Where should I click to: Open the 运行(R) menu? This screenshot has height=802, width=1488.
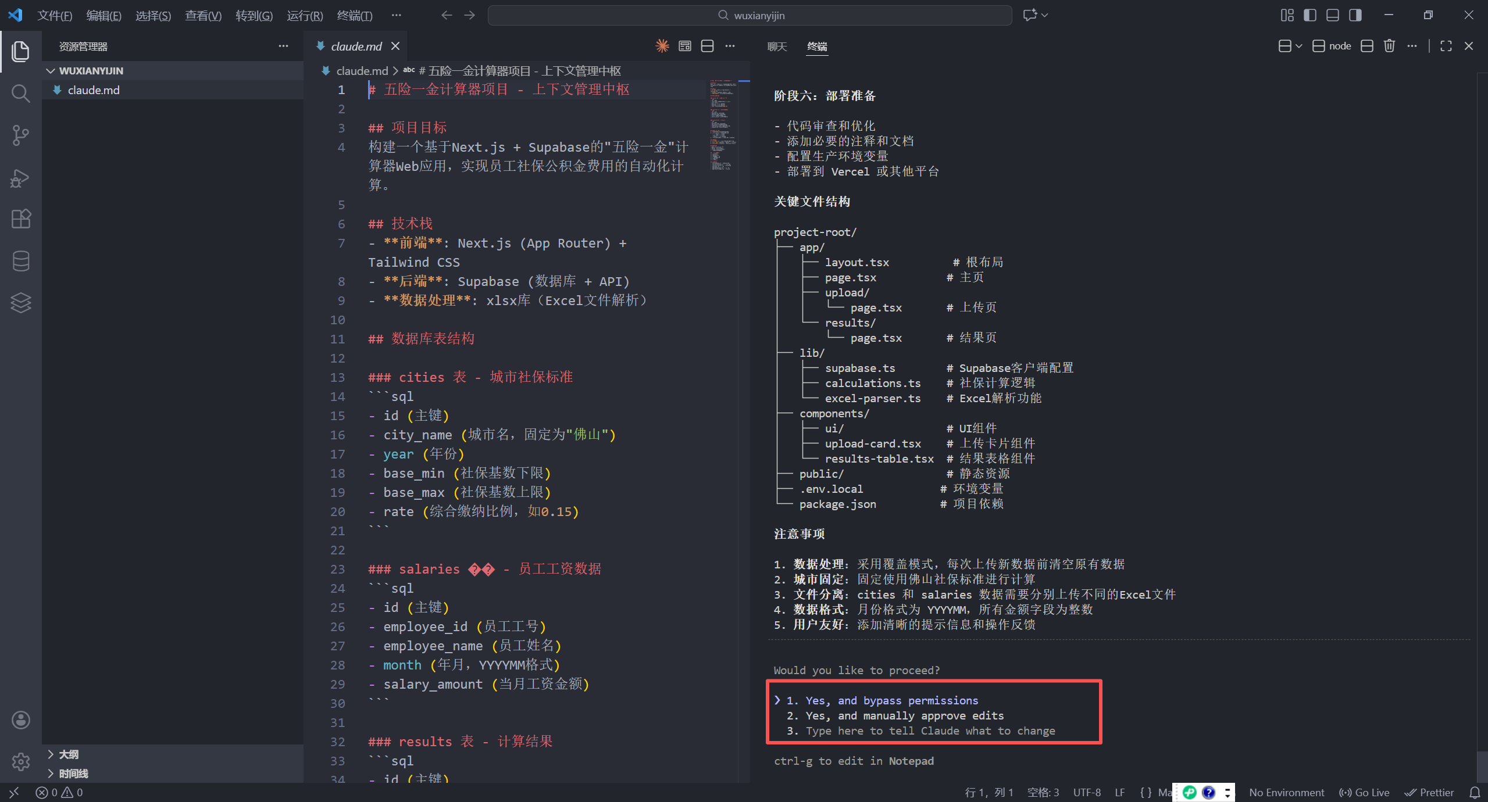(305, 15)
